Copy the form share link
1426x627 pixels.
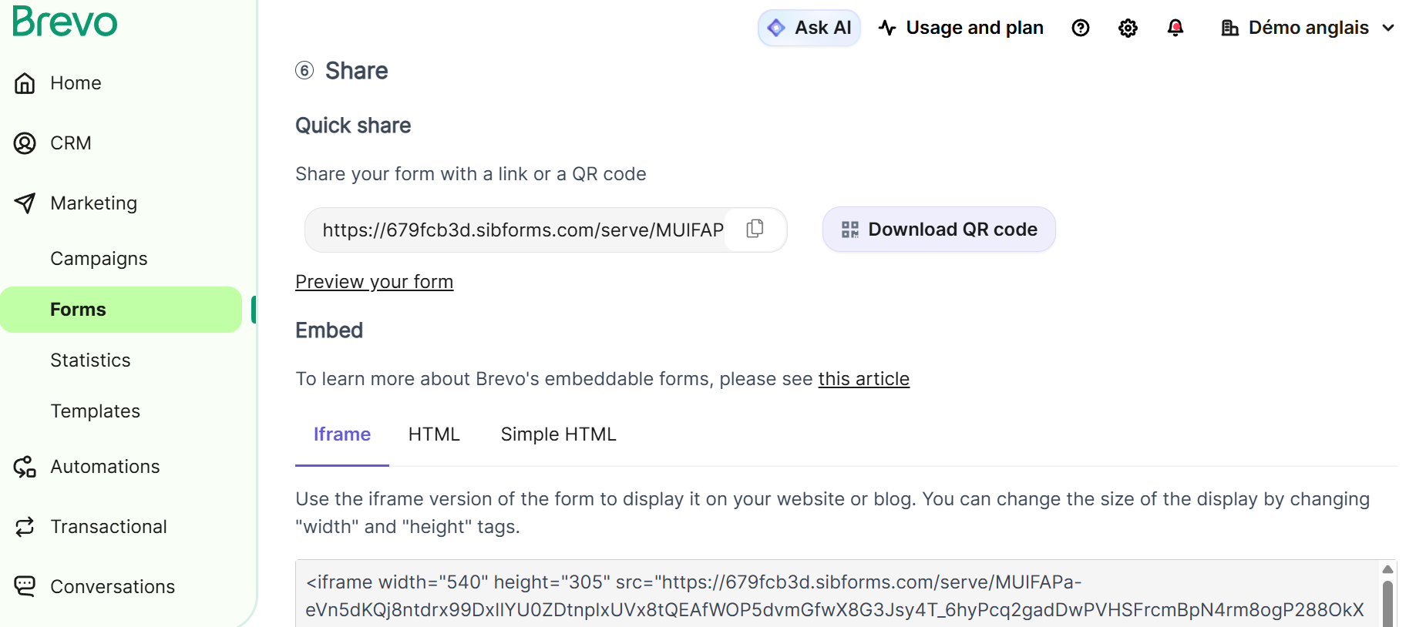(x=755, y=229)
